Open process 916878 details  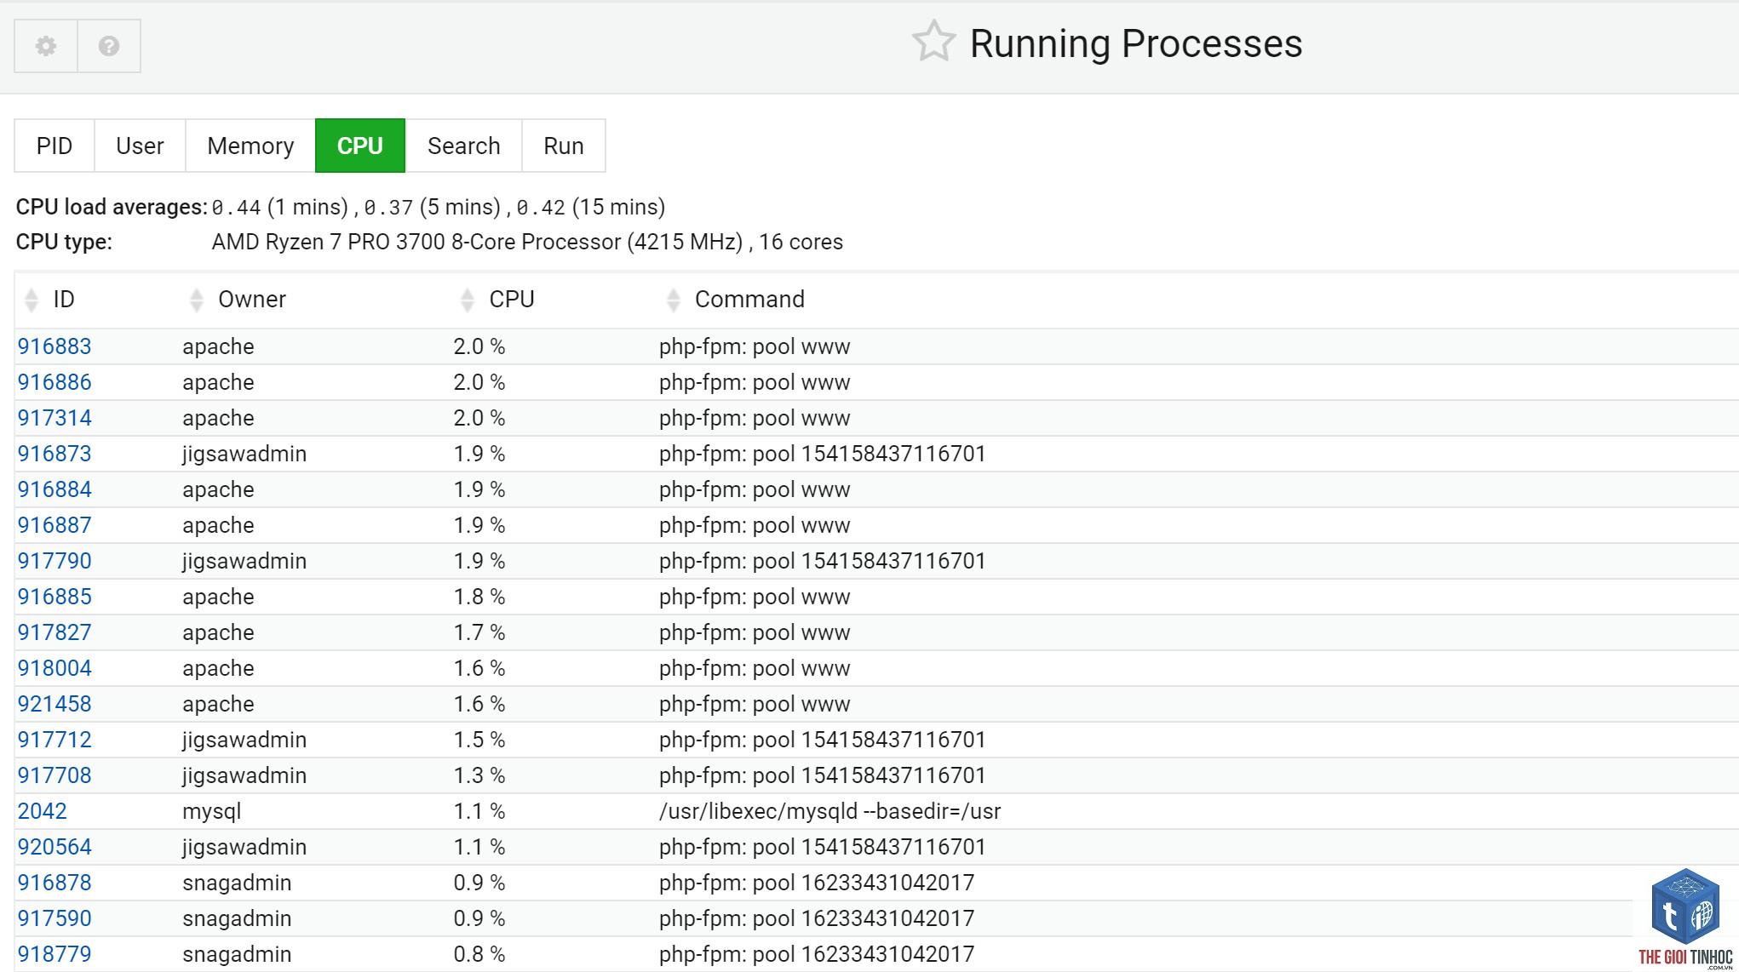click(x=55, y=883)
